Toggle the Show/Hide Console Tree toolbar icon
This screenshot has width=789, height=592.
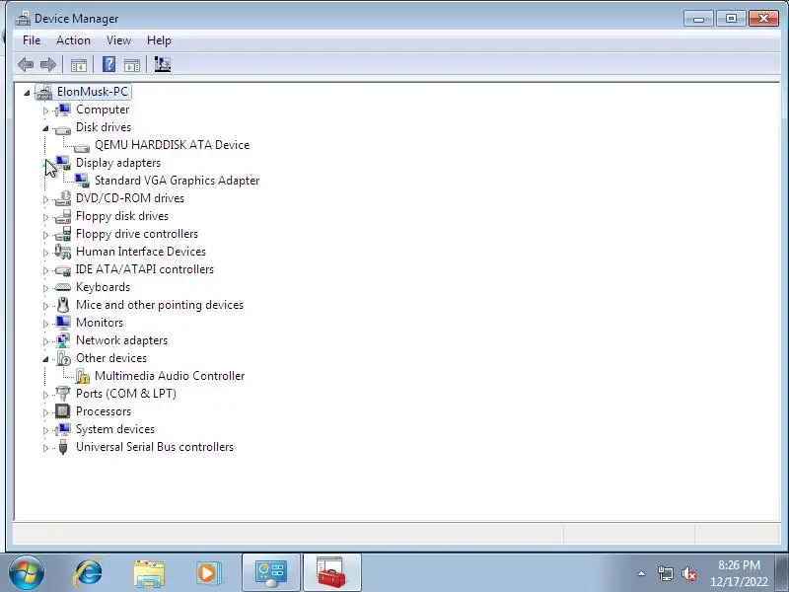[79, 64]
